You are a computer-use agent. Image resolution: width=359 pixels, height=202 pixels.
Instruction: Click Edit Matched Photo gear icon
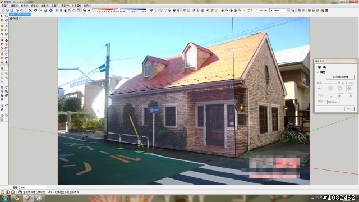324,67
